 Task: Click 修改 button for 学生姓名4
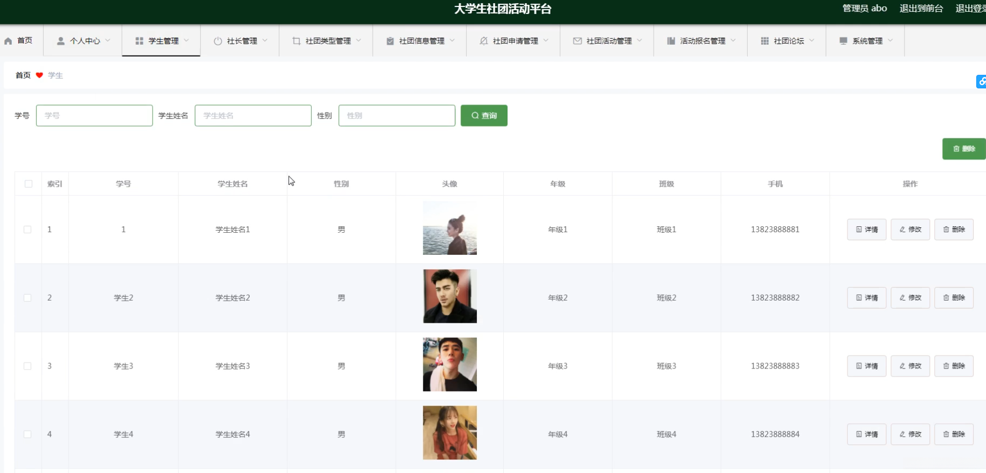pyautogui.click(x=910, y=434)
